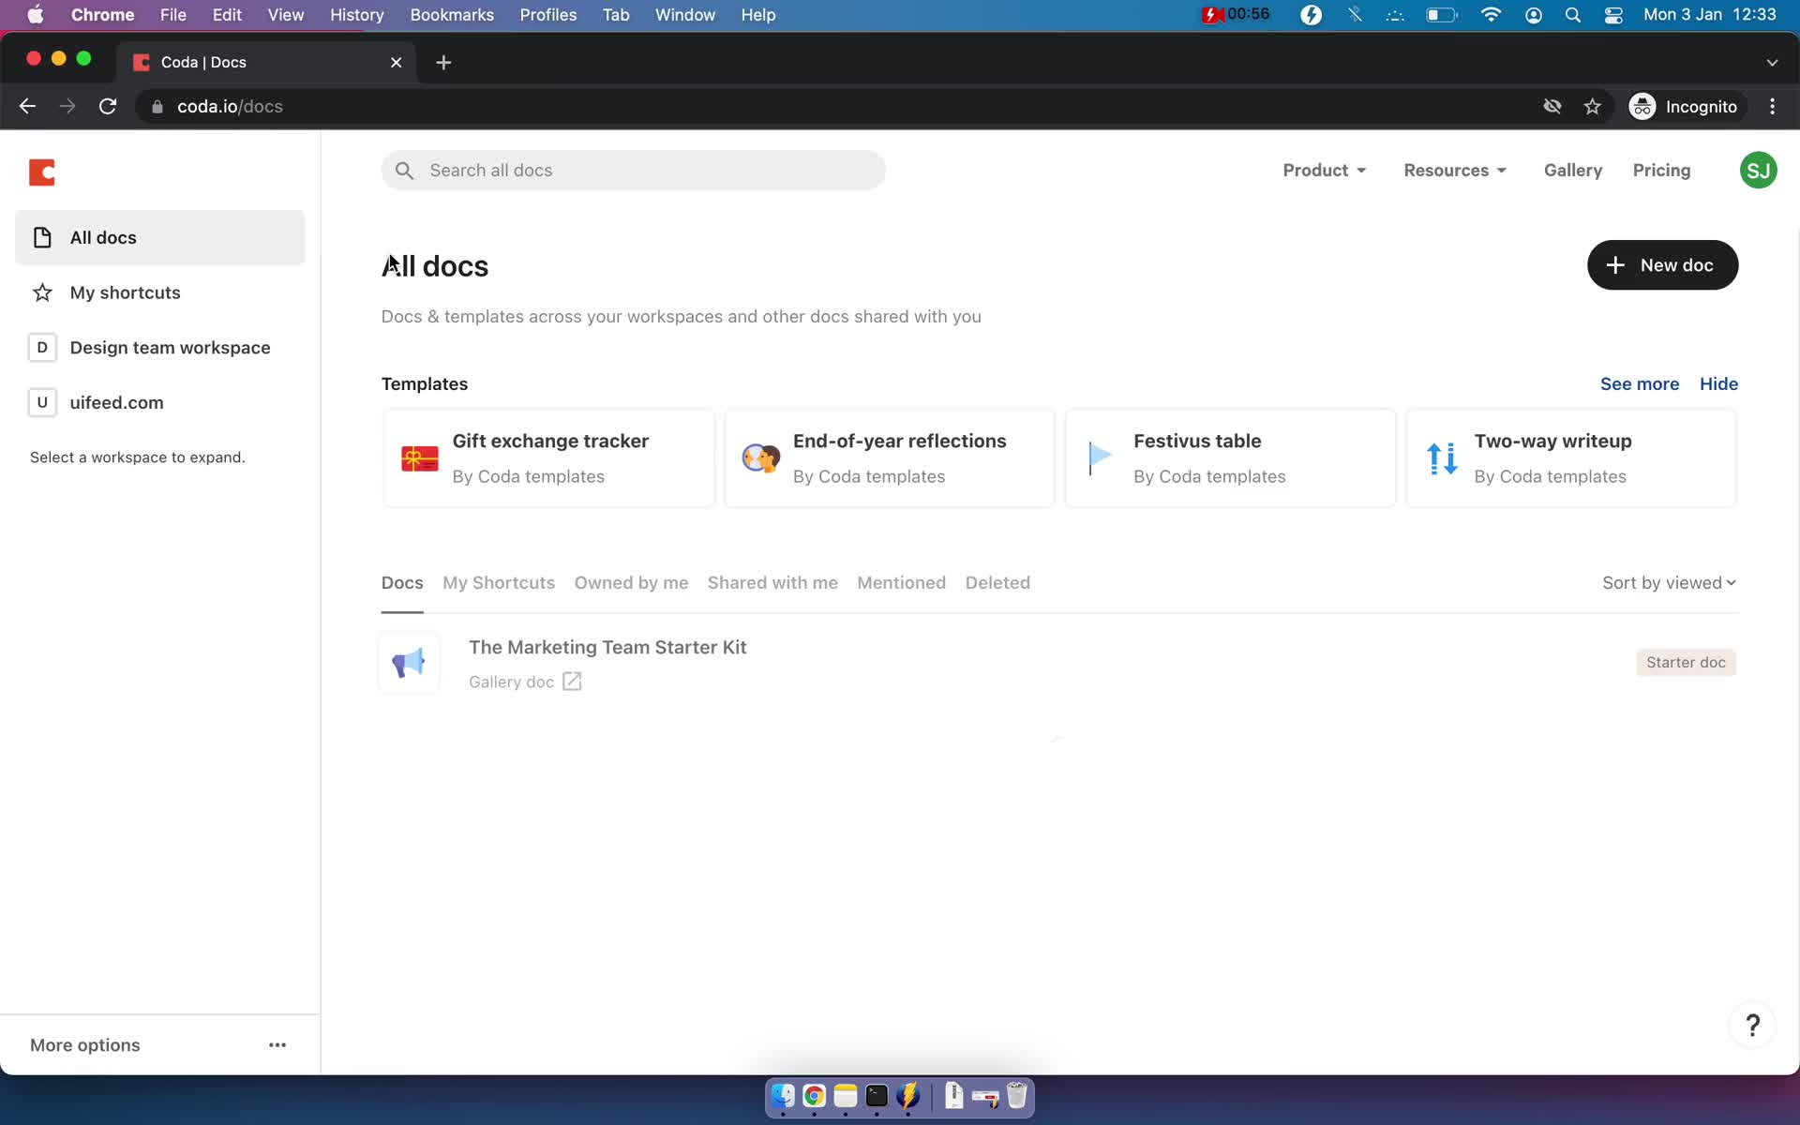Switch to the Docs tab
This screenshot has width=1800, height=1125.
pyautogui.click(x=402, y=583)
